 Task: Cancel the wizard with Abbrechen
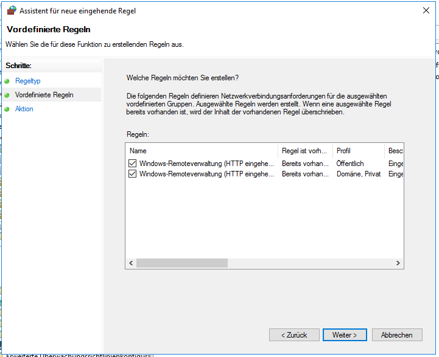tap(397, 334)
